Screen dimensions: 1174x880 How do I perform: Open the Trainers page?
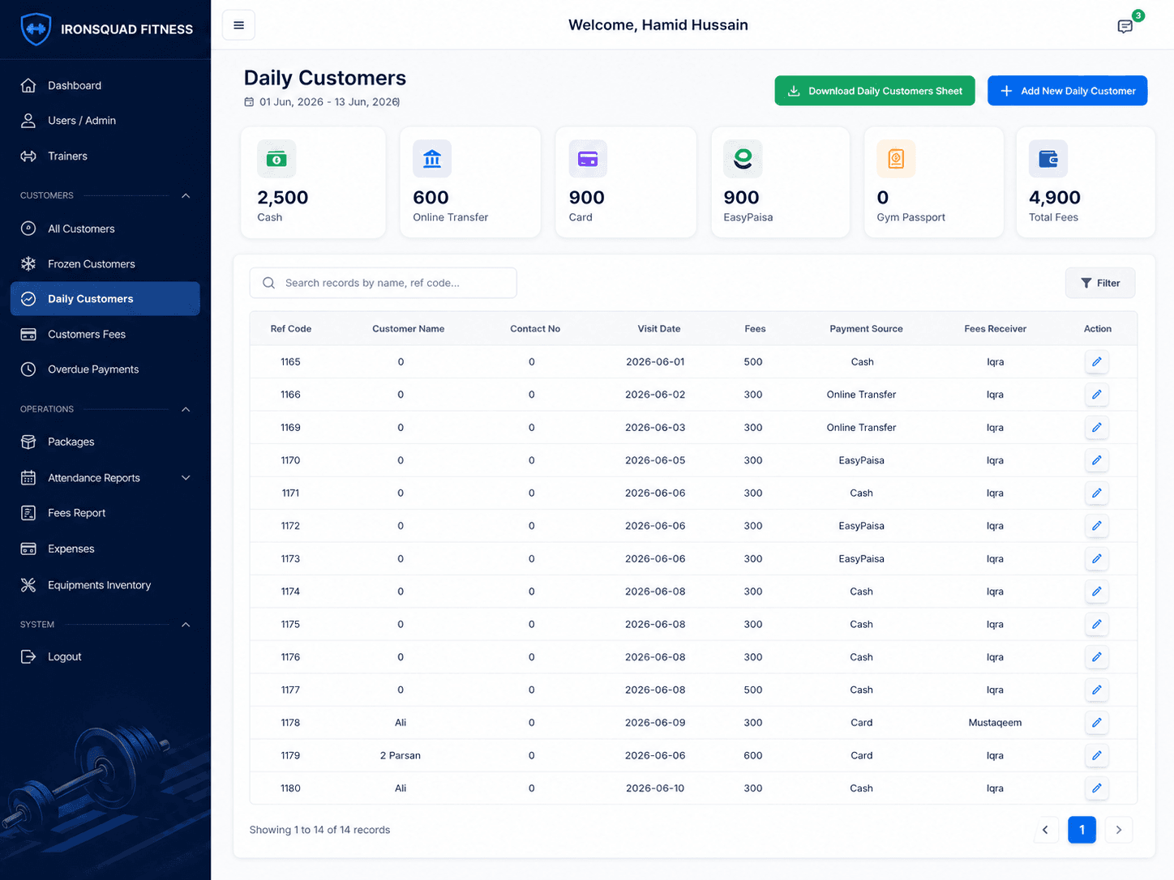click(105, 156)
